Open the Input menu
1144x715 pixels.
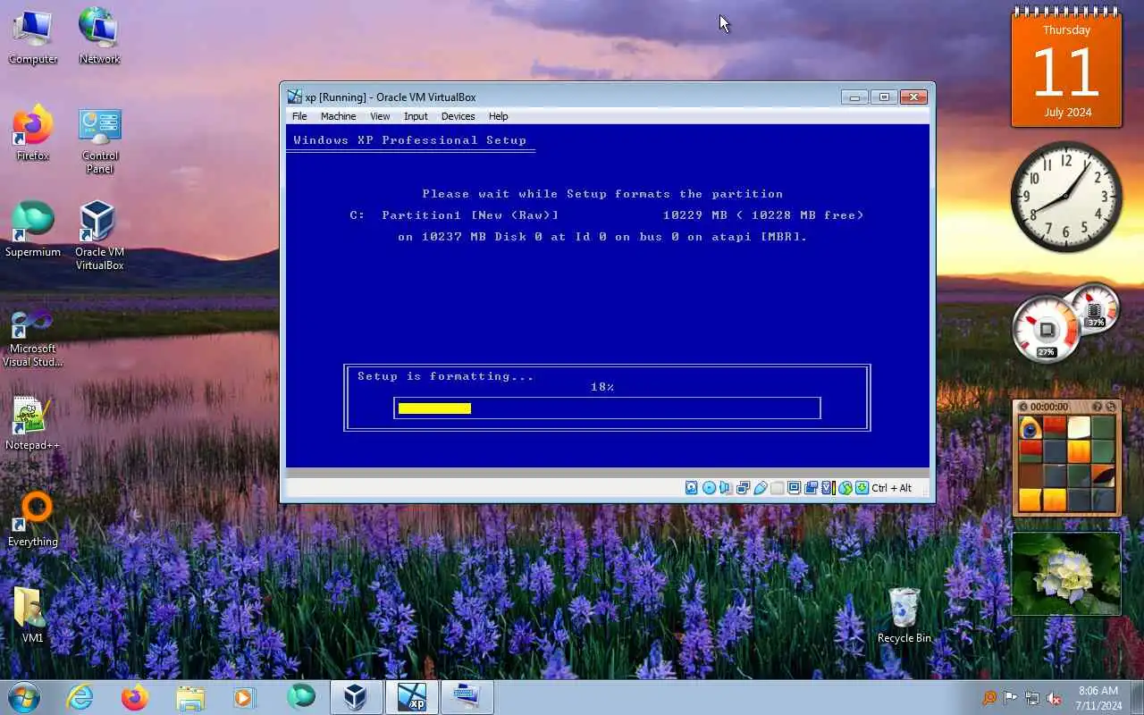pyautogui.click(x=416, y=116)
